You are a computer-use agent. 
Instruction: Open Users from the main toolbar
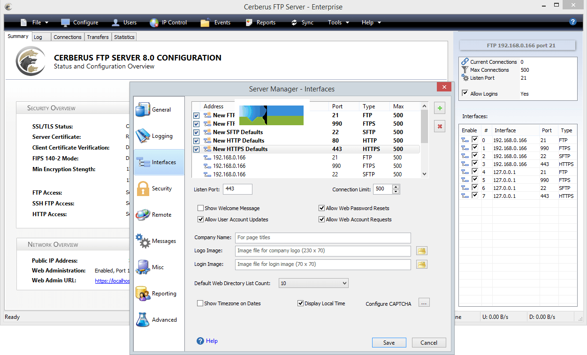click(124, 23)
